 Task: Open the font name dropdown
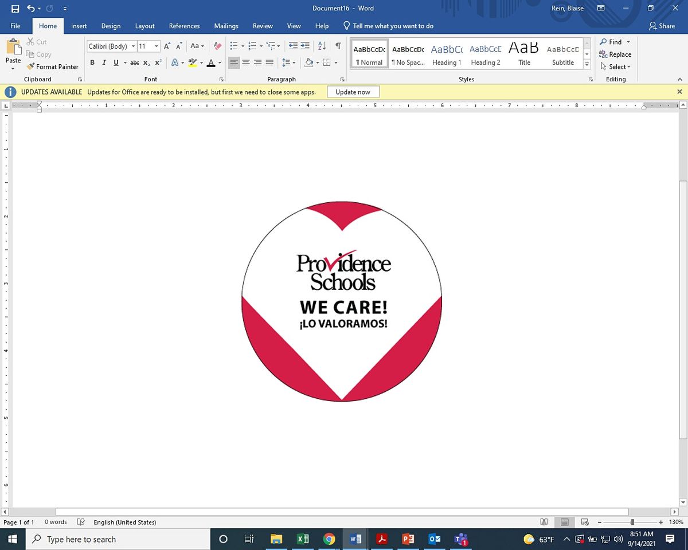[133, 46]
